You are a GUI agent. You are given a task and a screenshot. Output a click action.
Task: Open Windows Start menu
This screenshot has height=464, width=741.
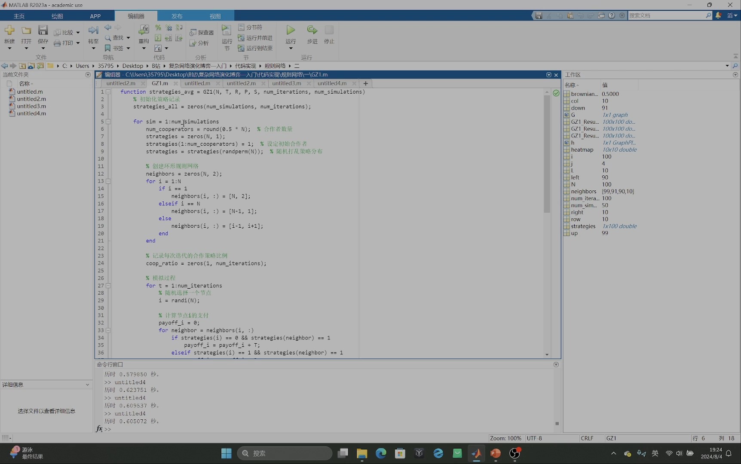[x=227, y=453]
